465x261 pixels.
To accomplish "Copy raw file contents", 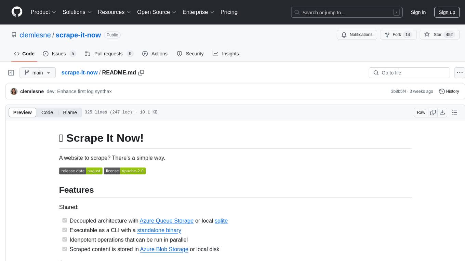I will point(433,112).
